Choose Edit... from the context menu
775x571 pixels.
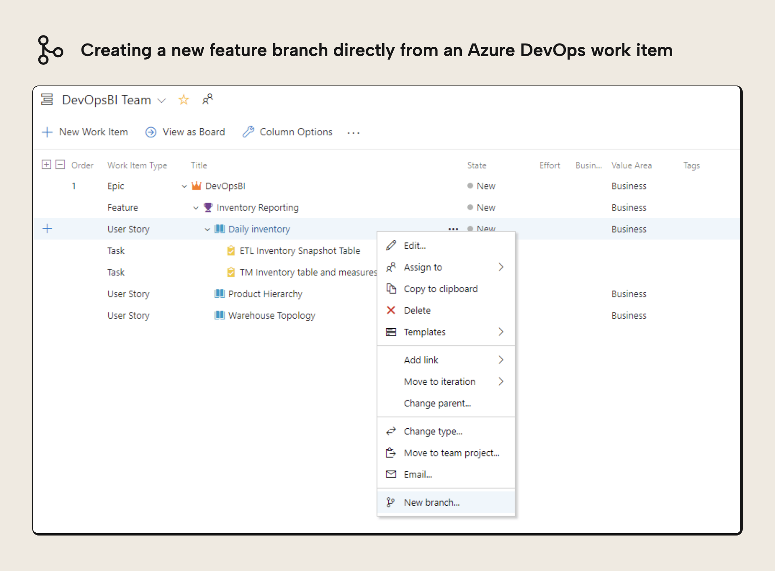pos(446,246)
